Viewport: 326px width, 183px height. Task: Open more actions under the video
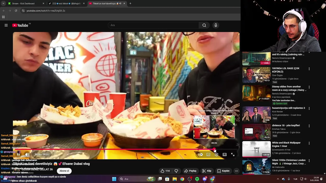pyautogui.click(x=237, y=171)
